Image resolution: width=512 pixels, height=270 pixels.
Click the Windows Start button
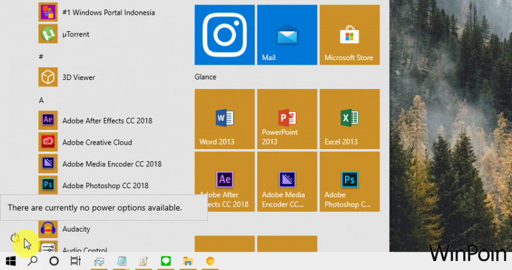[11, 261]
